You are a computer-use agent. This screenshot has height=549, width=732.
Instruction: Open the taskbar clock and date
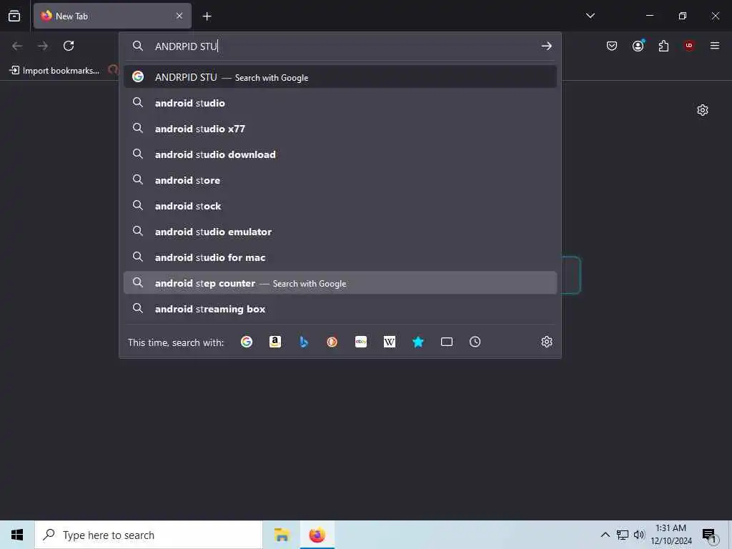(671, 535)
